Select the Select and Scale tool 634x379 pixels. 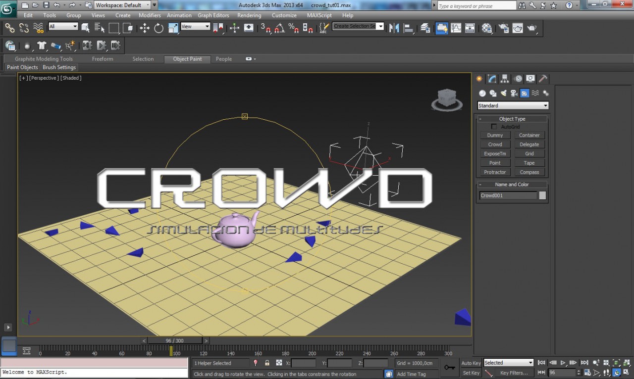pyautogui.click(x=173, y=28)
